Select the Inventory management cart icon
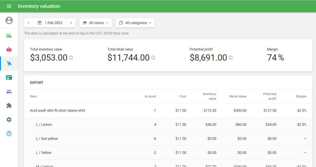Screen dimensions: 316x167 9,63
